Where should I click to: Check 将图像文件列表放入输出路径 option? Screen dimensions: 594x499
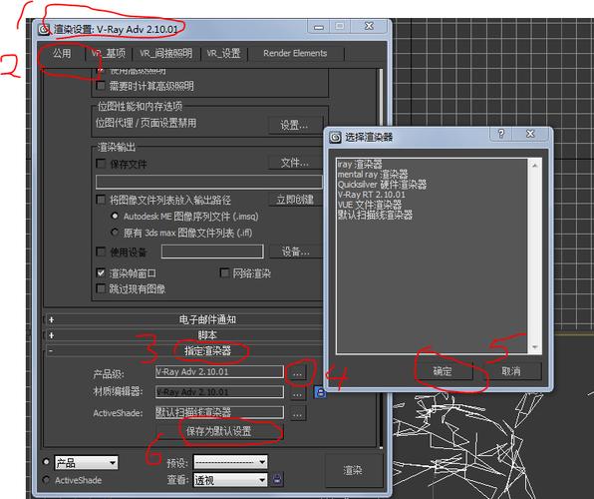[x=101, y=200]
